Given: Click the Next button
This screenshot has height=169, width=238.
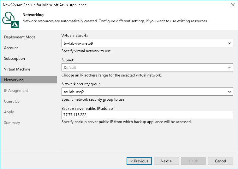Looking at the screenshot, I should (x=166, y=161).
